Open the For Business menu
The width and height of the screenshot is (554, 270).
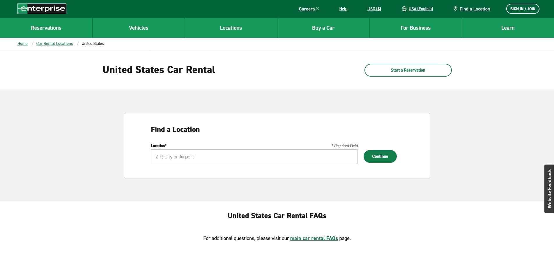pos(415,28)
